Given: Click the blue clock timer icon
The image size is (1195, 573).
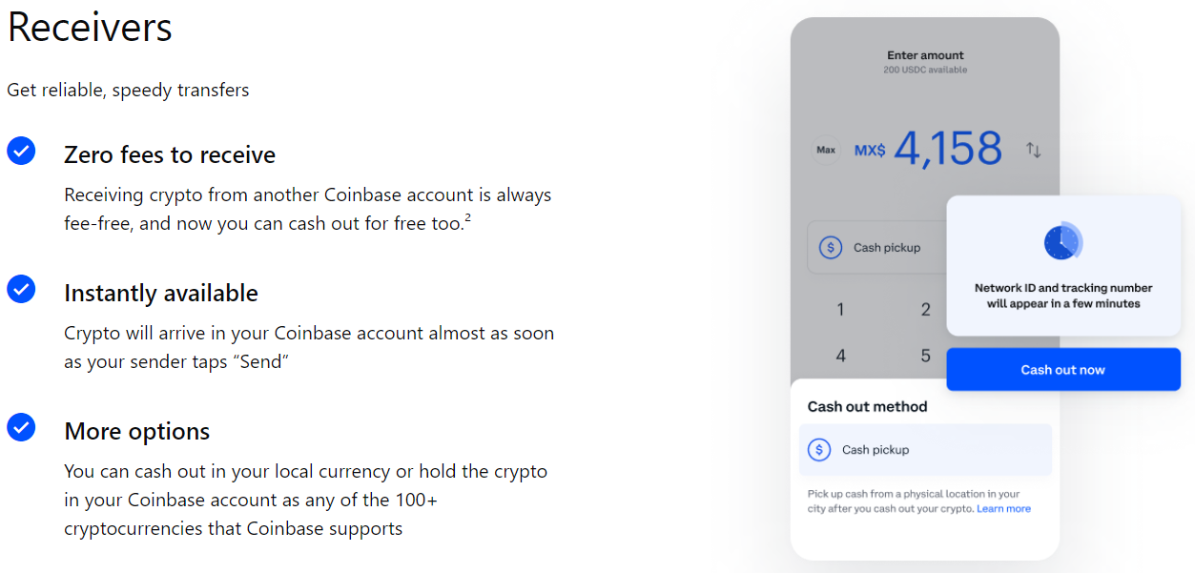Looking at the screenshot, I should [1062, 241].
